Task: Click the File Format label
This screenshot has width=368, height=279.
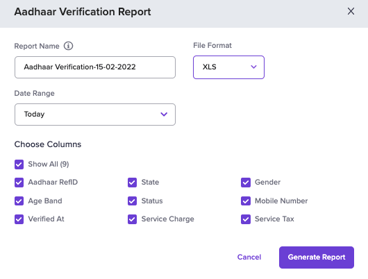Action: tap(212, 45)
